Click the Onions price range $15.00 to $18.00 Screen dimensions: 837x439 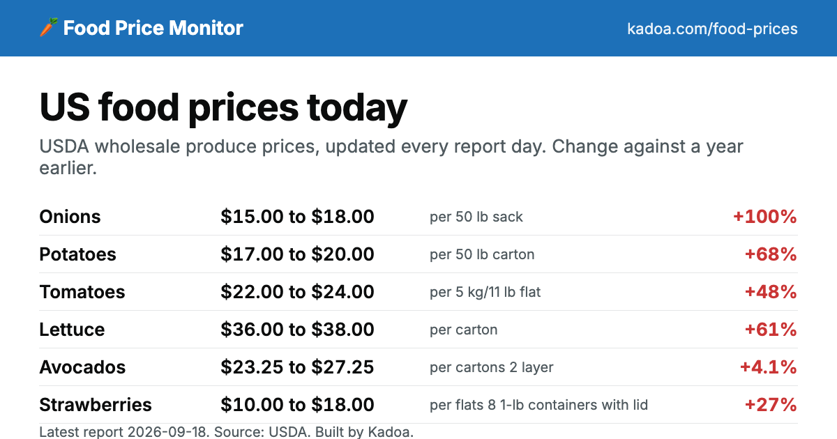(297, 217)
